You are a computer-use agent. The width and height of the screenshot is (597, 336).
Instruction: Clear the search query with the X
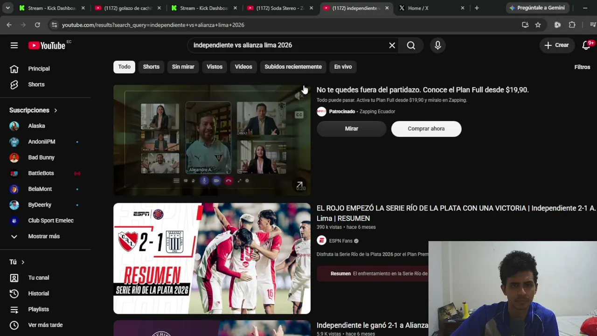pyautogui.click(x=392, y=45)
